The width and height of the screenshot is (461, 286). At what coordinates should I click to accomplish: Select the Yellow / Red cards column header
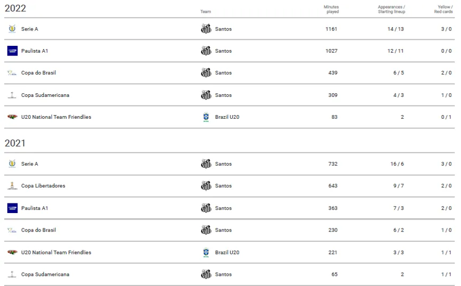pyautogui.click(x=443, y=9)
